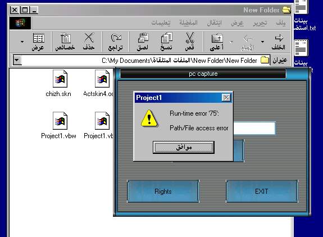Open the Views (عرض) dropdown arrow

click(x=22, y=42)
